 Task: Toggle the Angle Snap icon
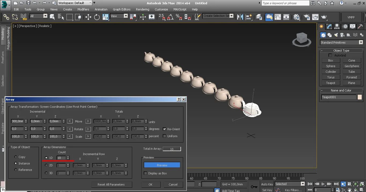click(x=170, y=17)
